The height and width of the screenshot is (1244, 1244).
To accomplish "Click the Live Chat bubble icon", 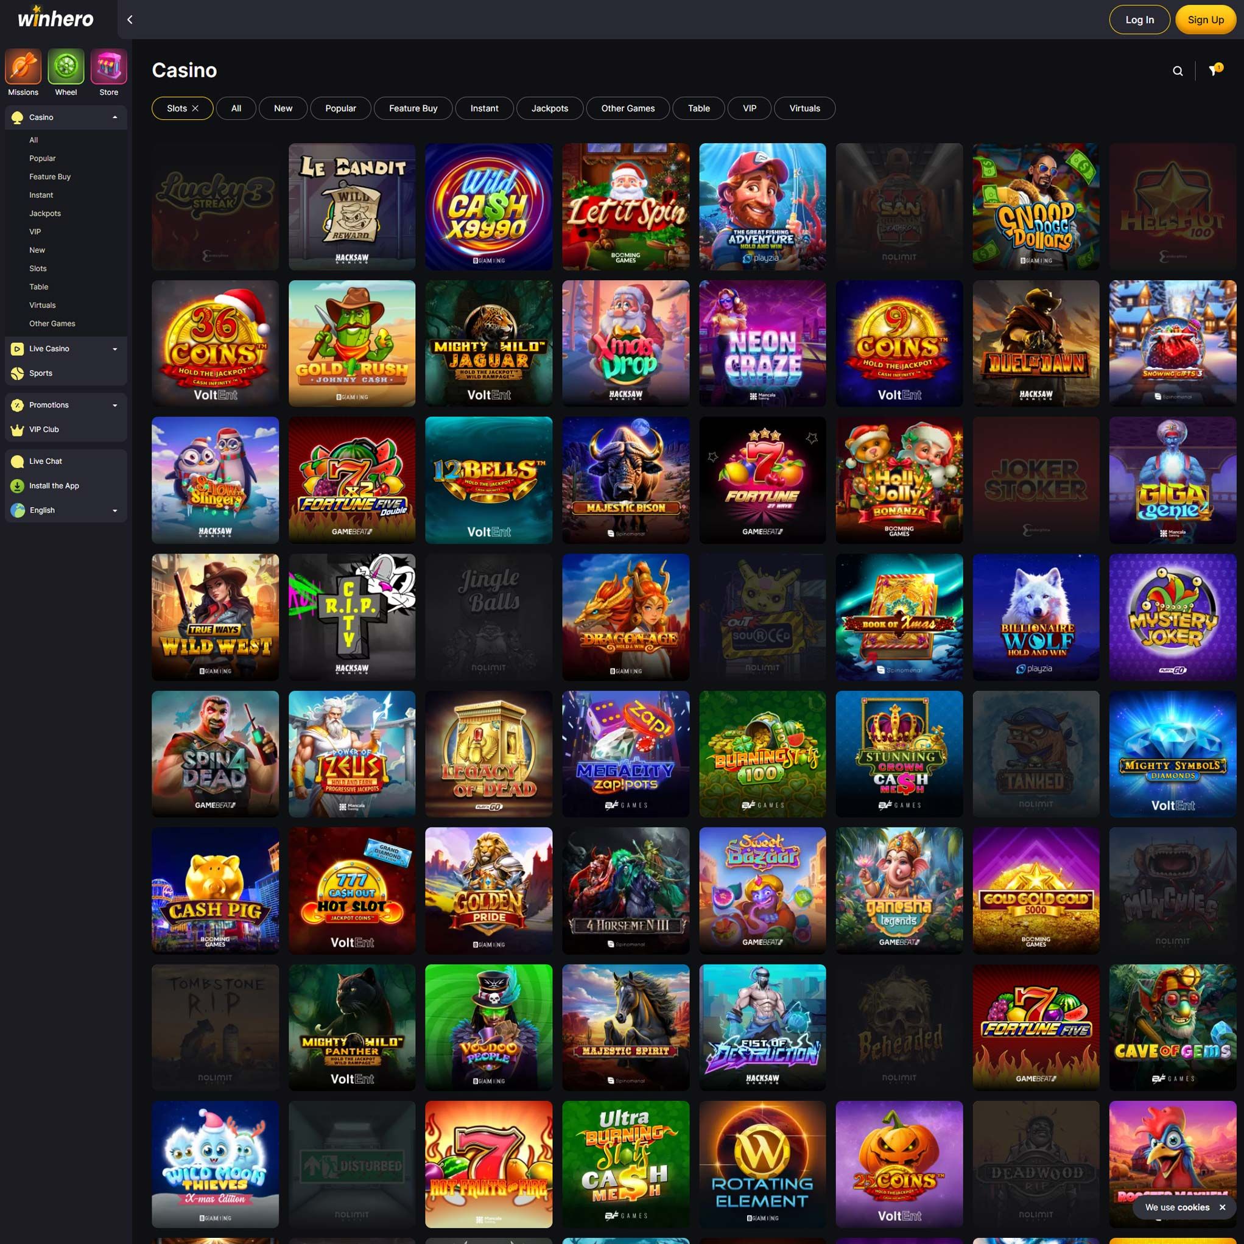I will pos(18,462).
